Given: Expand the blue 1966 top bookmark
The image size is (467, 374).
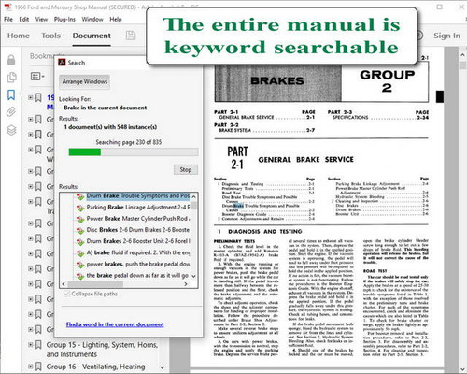Looking at the screenshot, I should point(31,97).
